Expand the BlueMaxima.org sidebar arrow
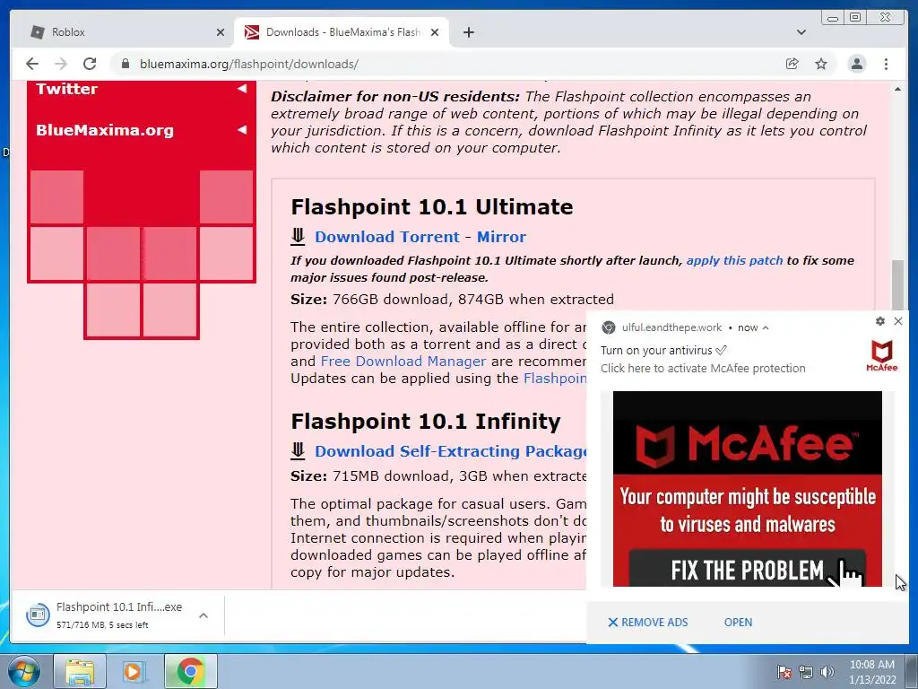This screenshot has height=689, width=918. pyautogui.click(x=242, y=129)
